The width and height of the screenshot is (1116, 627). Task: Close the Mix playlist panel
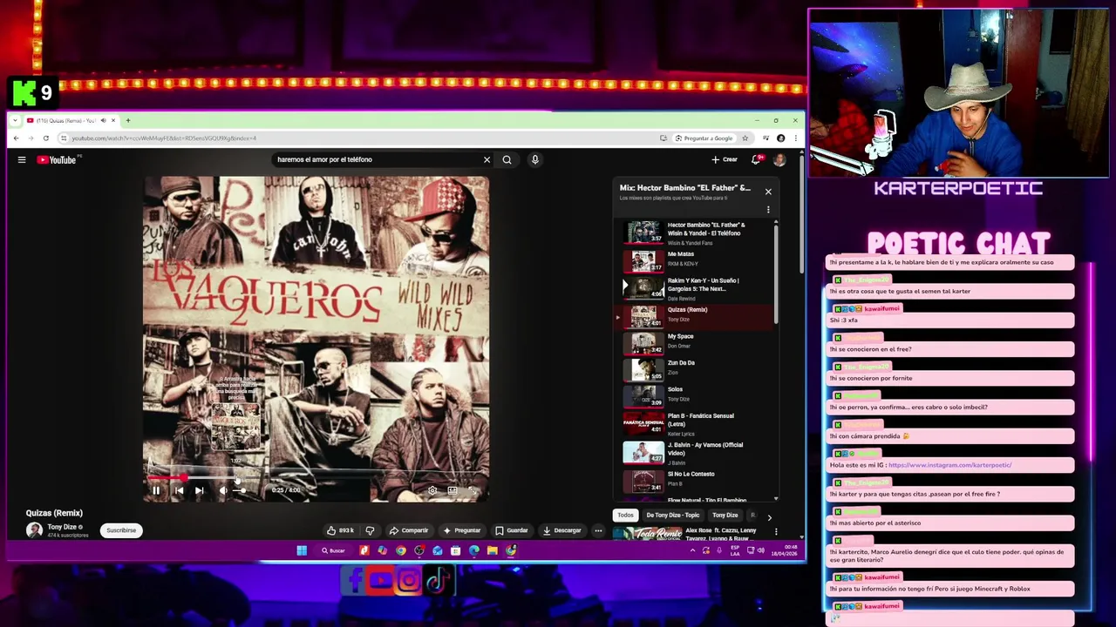click(768, 192)
